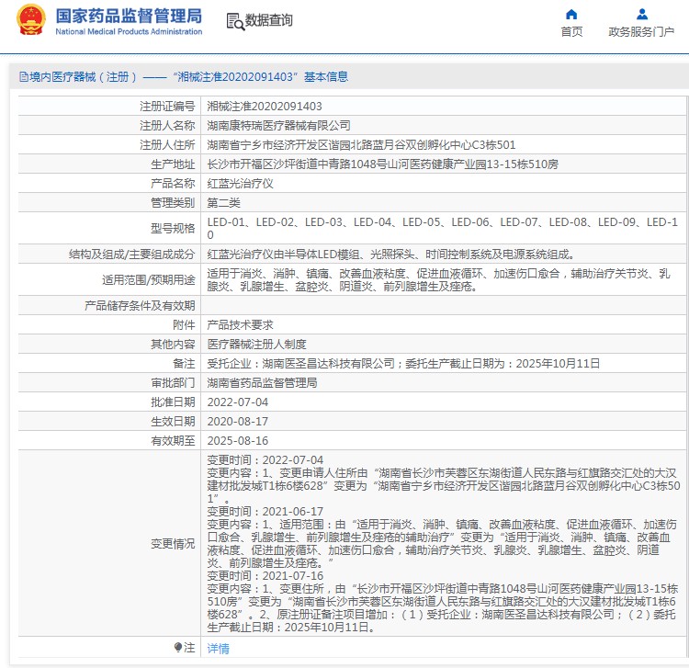Click the 首页 house icon
This screenshot has height=668, width=689.
click(x=571, y=15)
